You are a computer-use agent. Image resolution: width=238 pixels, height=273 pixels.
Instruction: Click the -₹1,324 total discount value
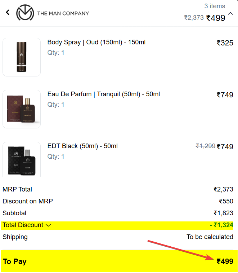pos(221,225)
